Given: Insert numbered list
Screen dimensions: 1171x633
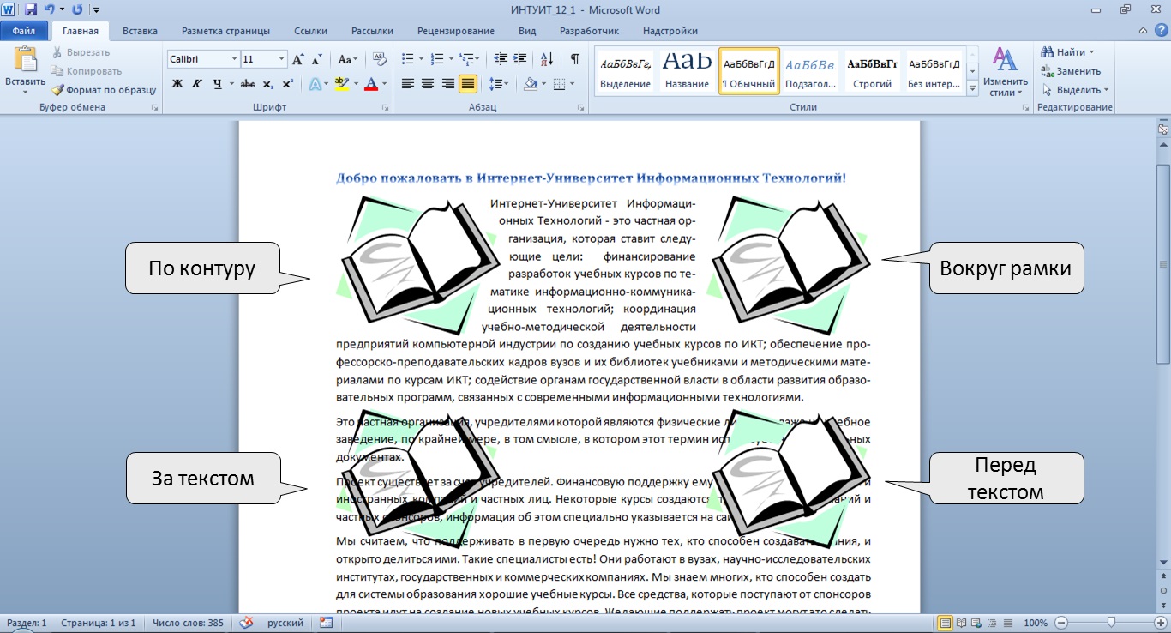Looking at the screenshot, I should [436, 59].
